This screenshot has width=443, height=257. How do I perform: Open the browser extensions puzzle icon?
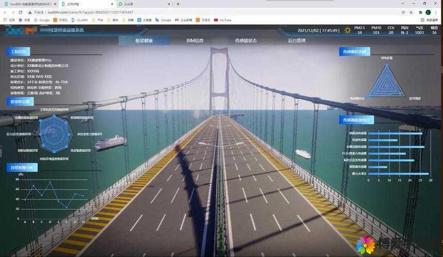(420, 12)
